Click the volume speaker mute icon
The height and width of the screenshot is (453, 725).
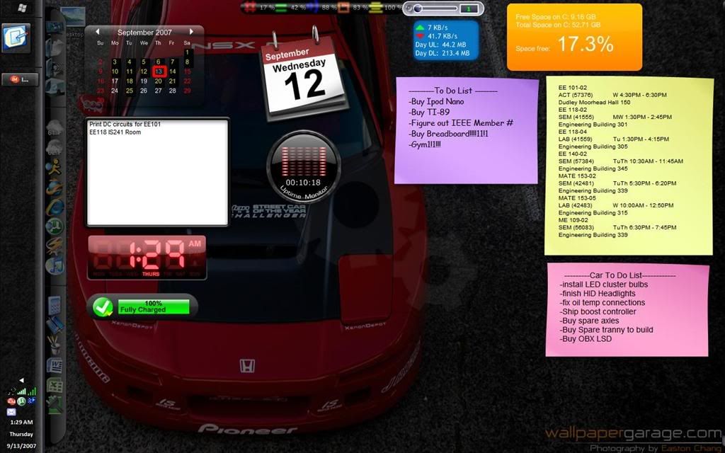(409, 8)
